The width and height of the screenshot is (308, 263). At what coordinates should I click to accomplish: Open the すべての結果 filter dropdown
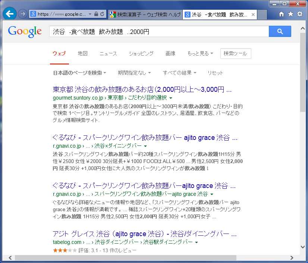[179, 73]
